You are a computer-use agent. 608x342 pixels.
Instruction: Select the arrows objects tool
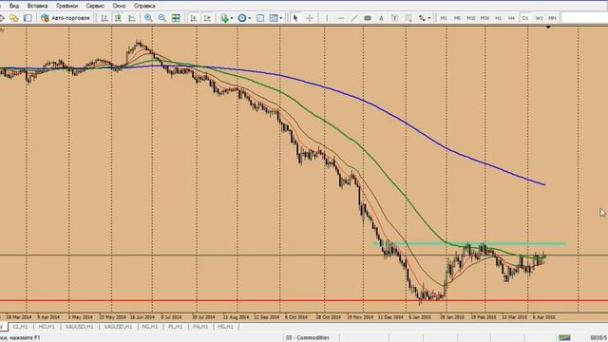click(x=422, y=18)
